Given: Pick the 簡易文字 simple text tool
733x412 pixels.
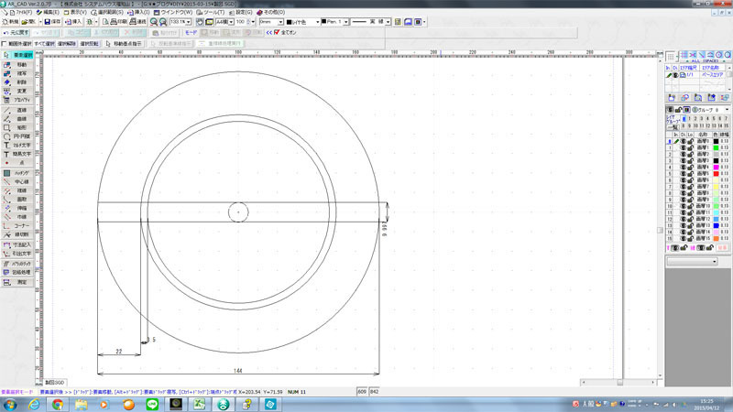Looking at the screenshot, I should (17, 154).
